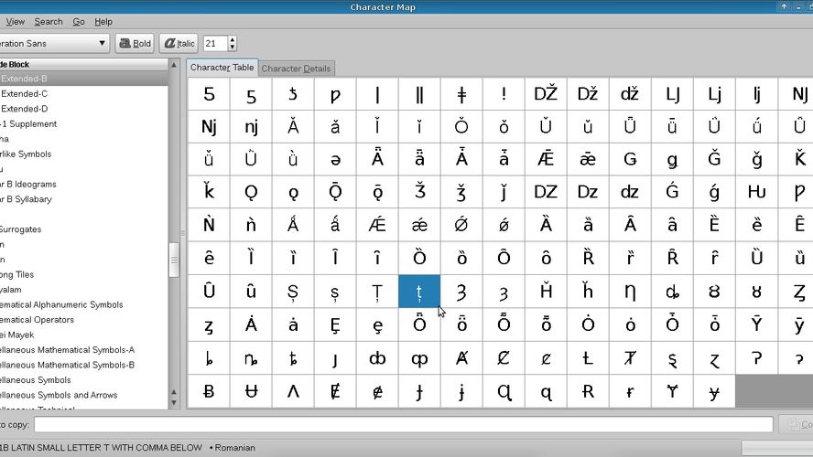The height and width of the screenshot is (457, 813).
Task: Select the '-1 Supplement' block entry
Action: tap(83, 123)
